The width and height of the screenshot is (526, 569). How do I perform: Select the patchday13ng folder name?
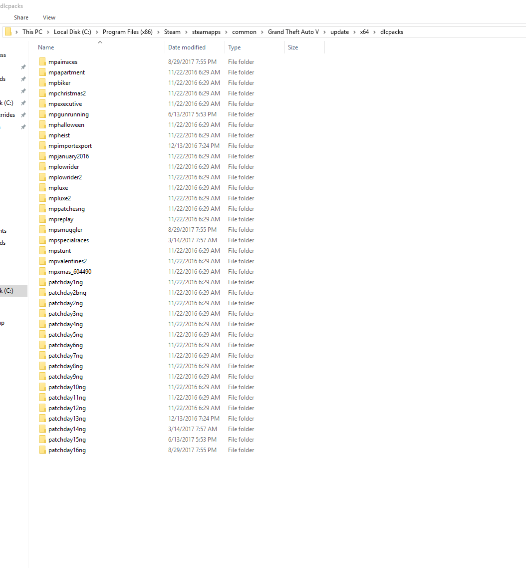pyautogui.click(x=67, y=419)
